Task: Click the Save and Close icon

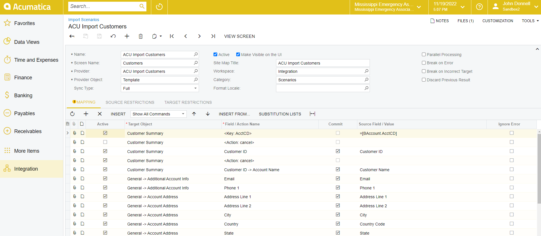Action: [86, 36]
